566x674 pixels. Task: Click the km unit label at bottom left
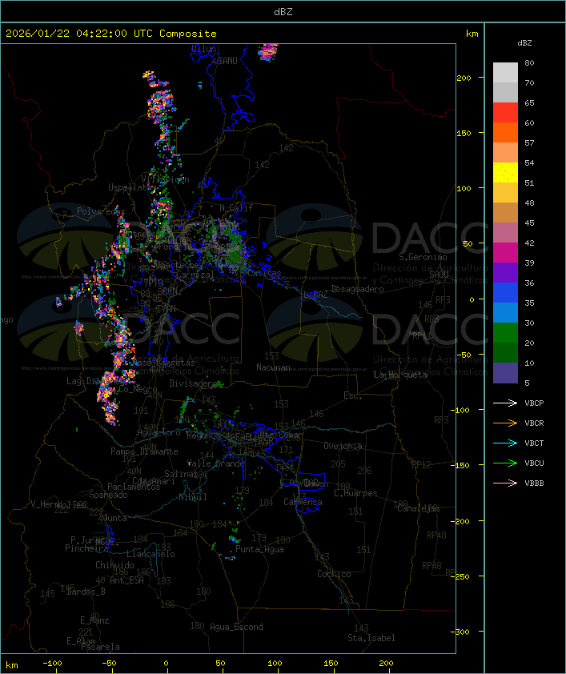click(11, 665)
